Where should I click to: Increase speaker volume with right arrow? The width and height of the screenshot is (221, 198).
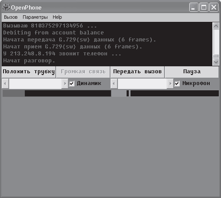coord(65,84)
